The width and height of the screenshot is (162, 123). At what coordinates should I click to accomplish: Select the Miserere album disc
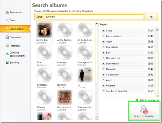click(x=45, y=97)
